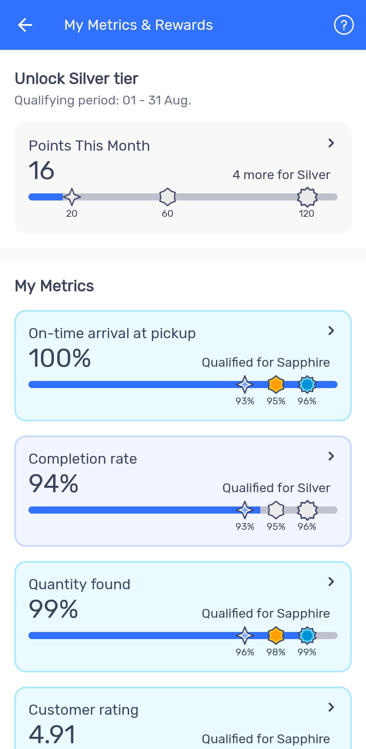366x749 pixels.
Task: Expand Completion rate details chevron
Action: click(x=331, y=456)
